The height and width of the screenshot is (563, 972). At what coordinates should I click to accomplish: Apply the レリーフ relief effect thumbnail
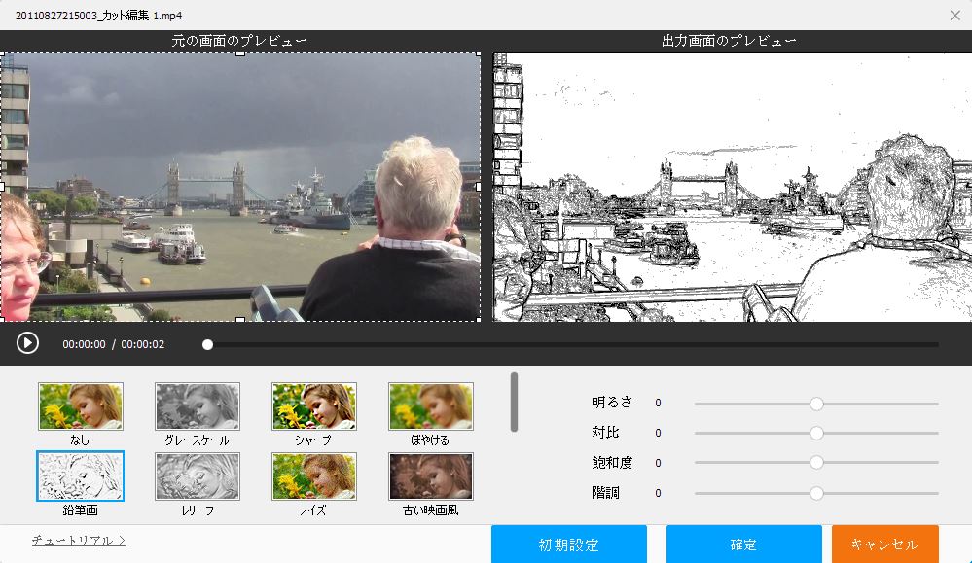click(x=197, y=475)
